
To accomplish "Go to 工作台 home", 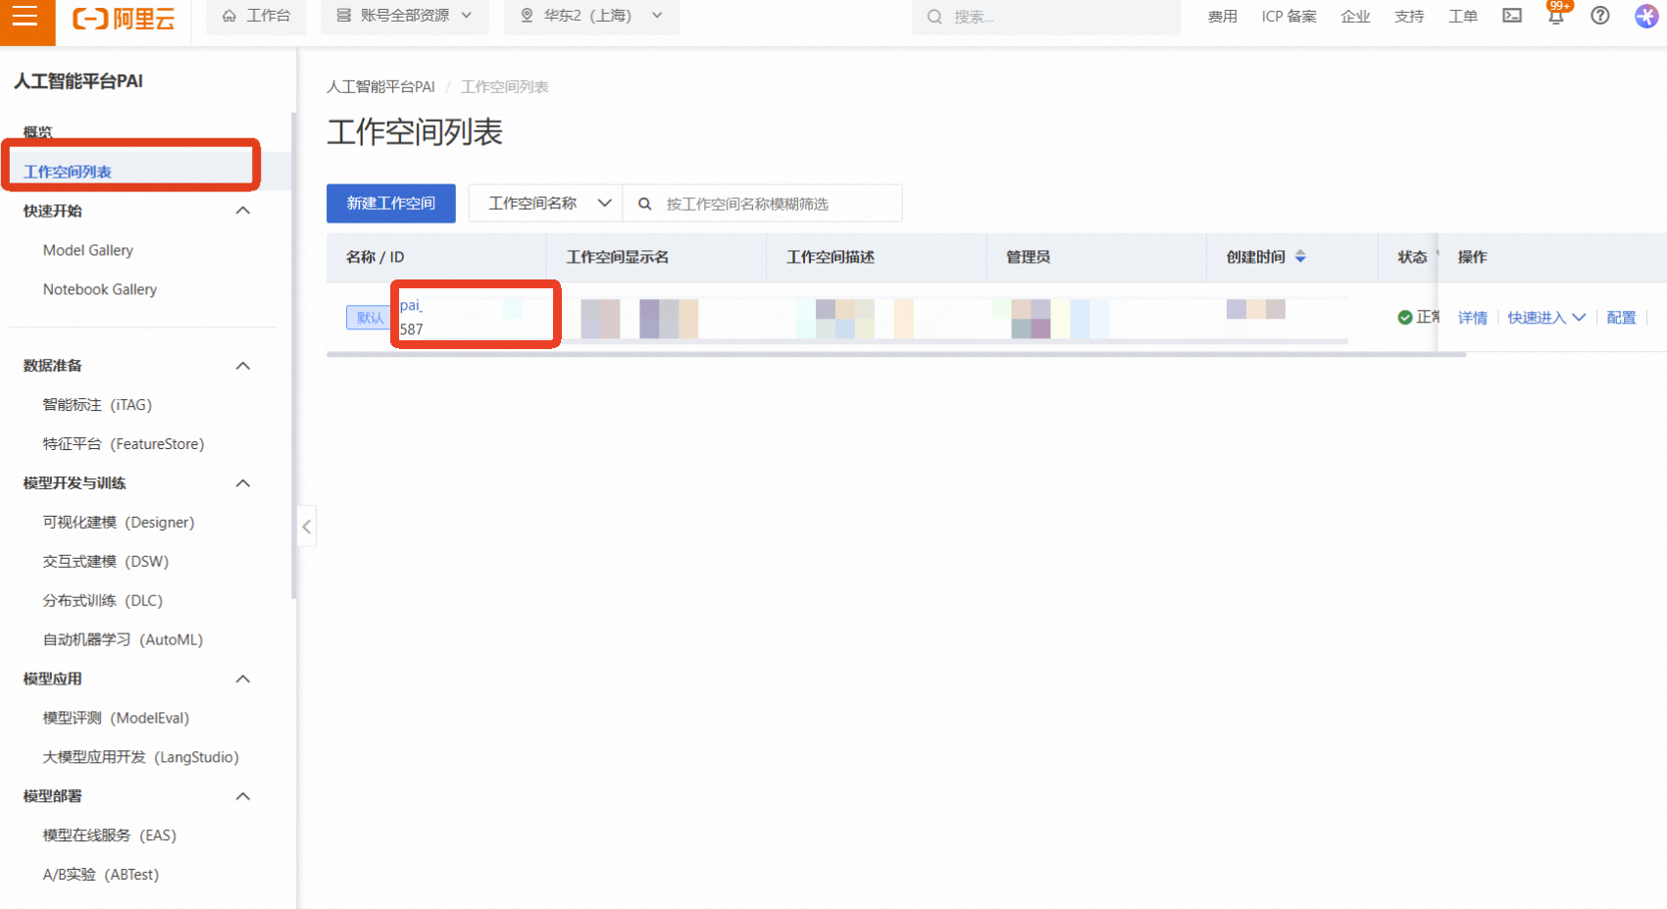I will [256, 16].
